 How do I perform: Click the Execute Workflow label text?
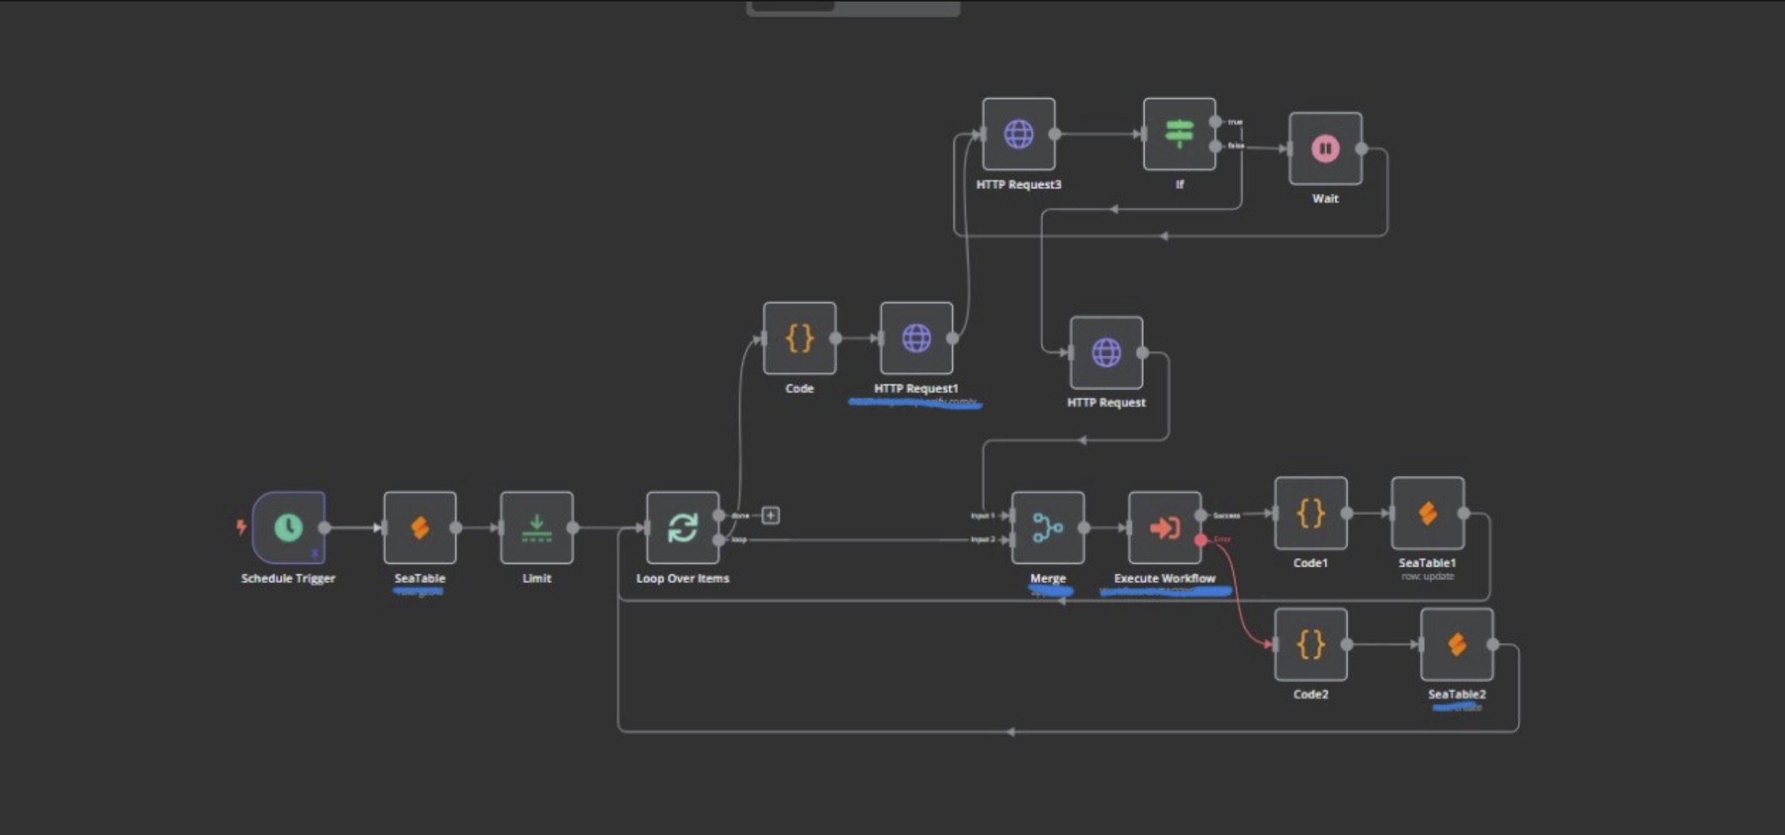click(x=1164, y=579)
